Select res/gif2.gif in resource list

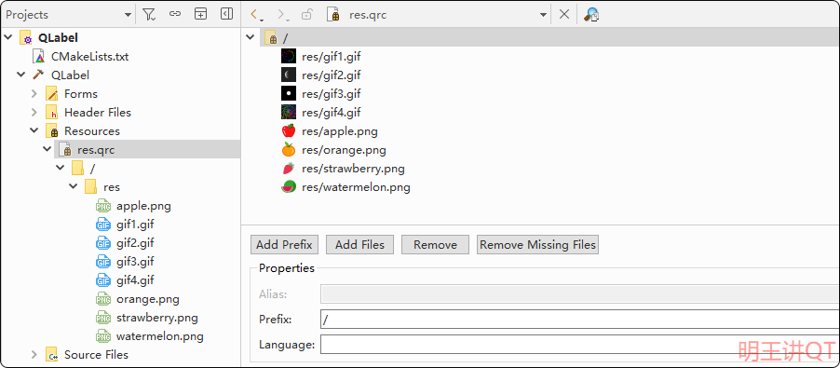[x=332, y=75]
